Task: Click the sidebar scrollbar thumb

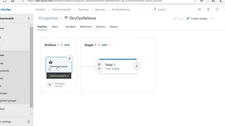Action: click(x=31, y=67)
